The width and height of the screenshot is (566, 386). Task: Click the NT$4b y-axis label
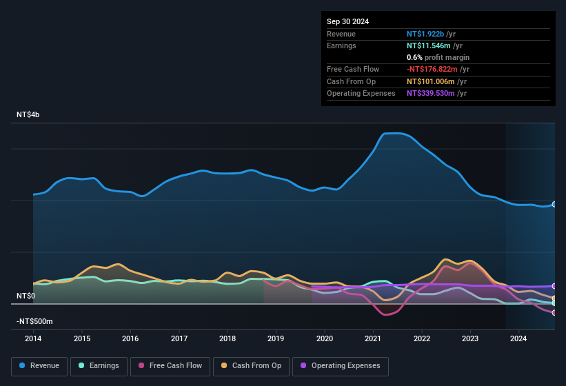(x=28, y=114)
